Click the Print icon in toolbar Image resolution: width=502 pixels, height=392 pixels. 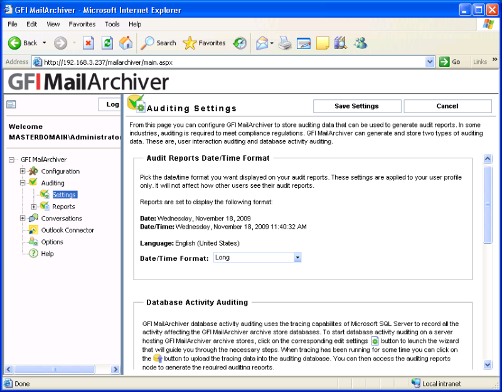pyautogui.click(x=285, y=43)
